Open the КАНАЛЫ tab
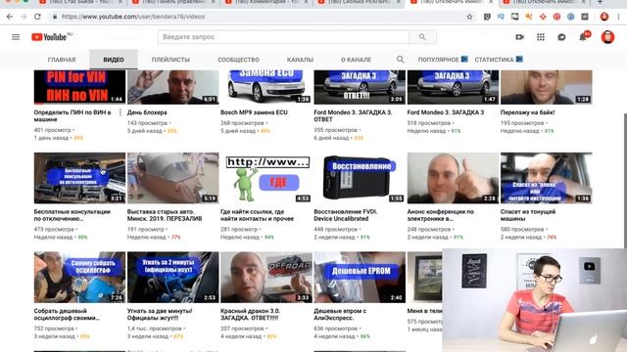 pos(300,60)
